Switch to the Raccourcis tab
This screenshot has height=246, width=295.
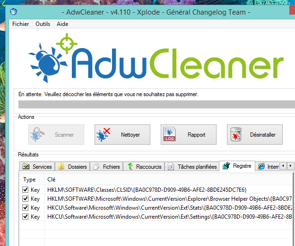tap(144, 166)
